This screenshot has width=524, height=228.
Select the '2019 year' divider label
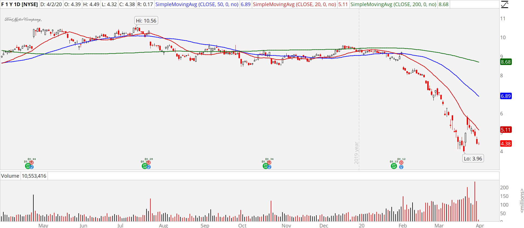356,153
